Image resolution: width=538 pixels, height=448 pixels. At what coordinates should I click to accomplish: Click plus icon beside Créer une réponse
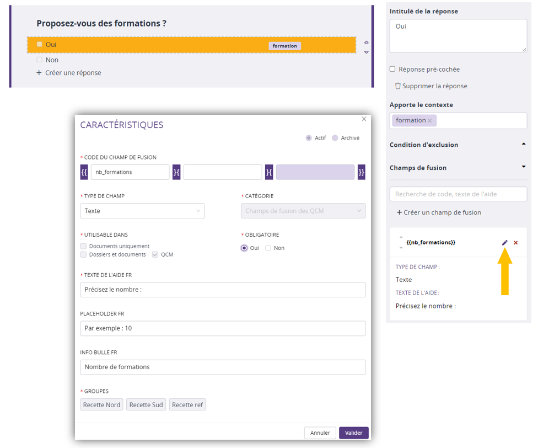point(39,73)
